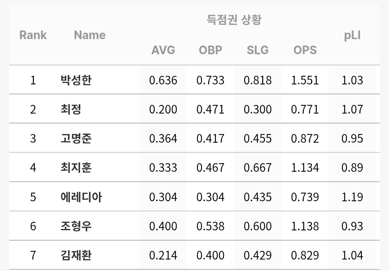389x271 pixels.
Task: Open player 김재환's name link
Action: pyautogui.click(x=76, y=255)
